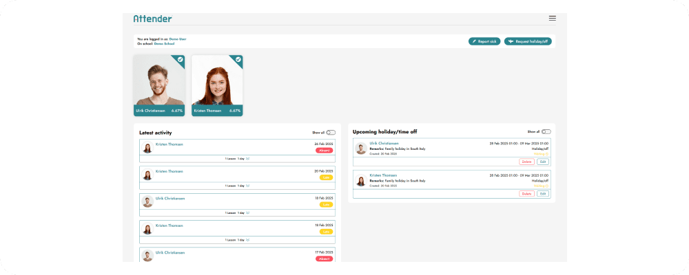This screenshot has width=689, height=275.
Task: Toggle Show all for Upcoming holiday/time off
Action: (546, 131)
